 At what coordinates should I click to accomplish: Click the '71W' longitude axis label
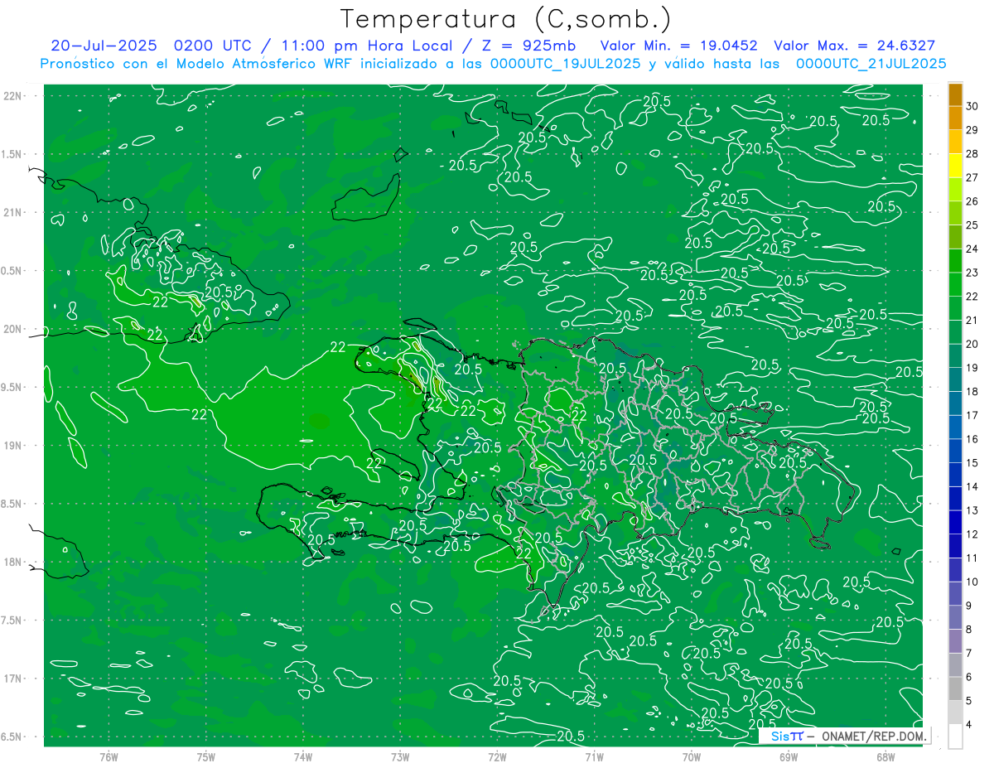pyautogui.click(x=594, y=757)
